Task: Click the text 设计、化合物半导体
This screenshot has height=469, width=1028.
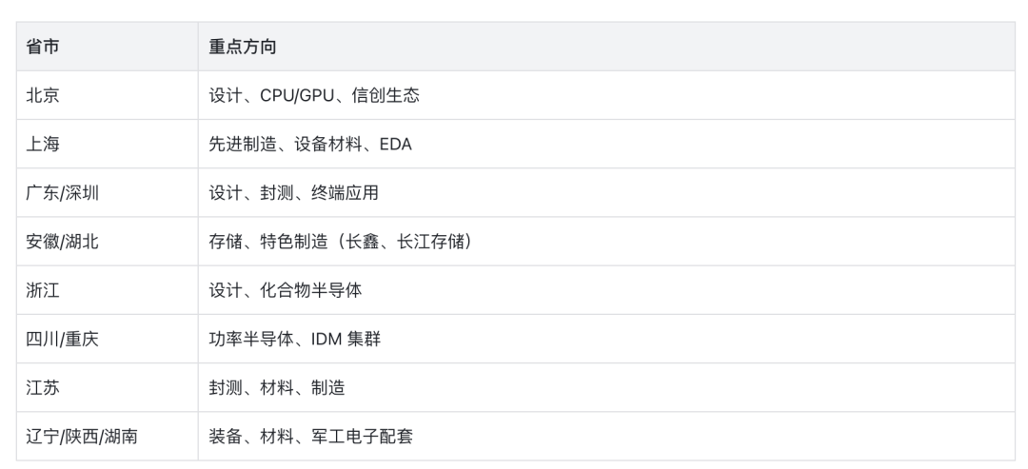Action: click(x=286, y=290)
